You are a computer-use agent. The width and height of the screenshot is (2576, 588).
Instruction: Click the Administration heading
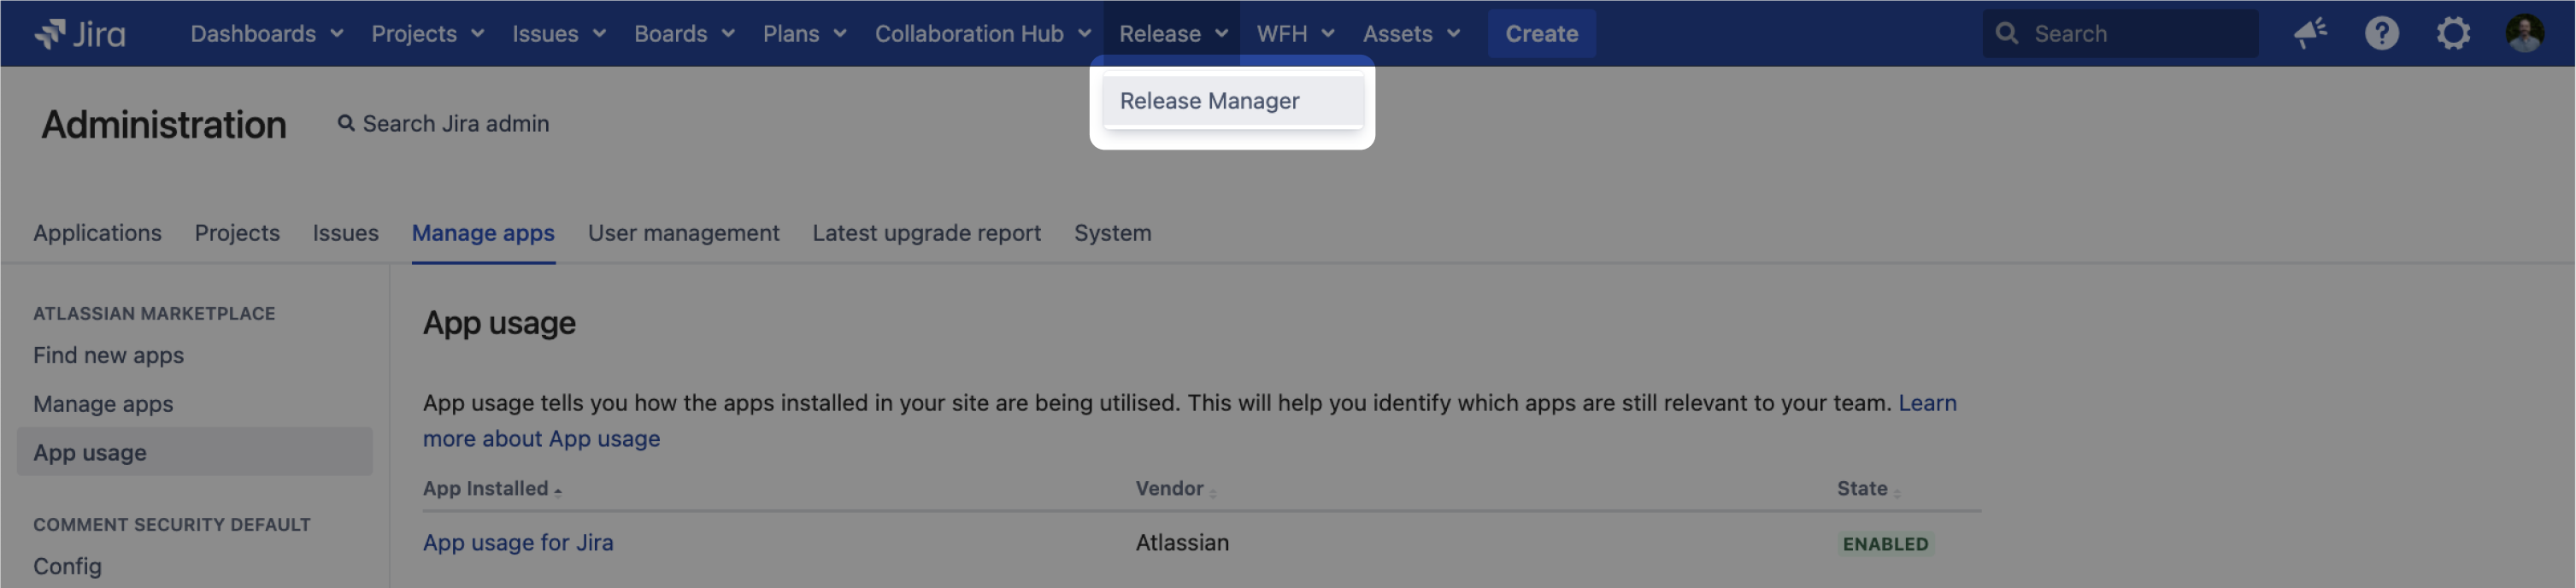tap(164, 125)
